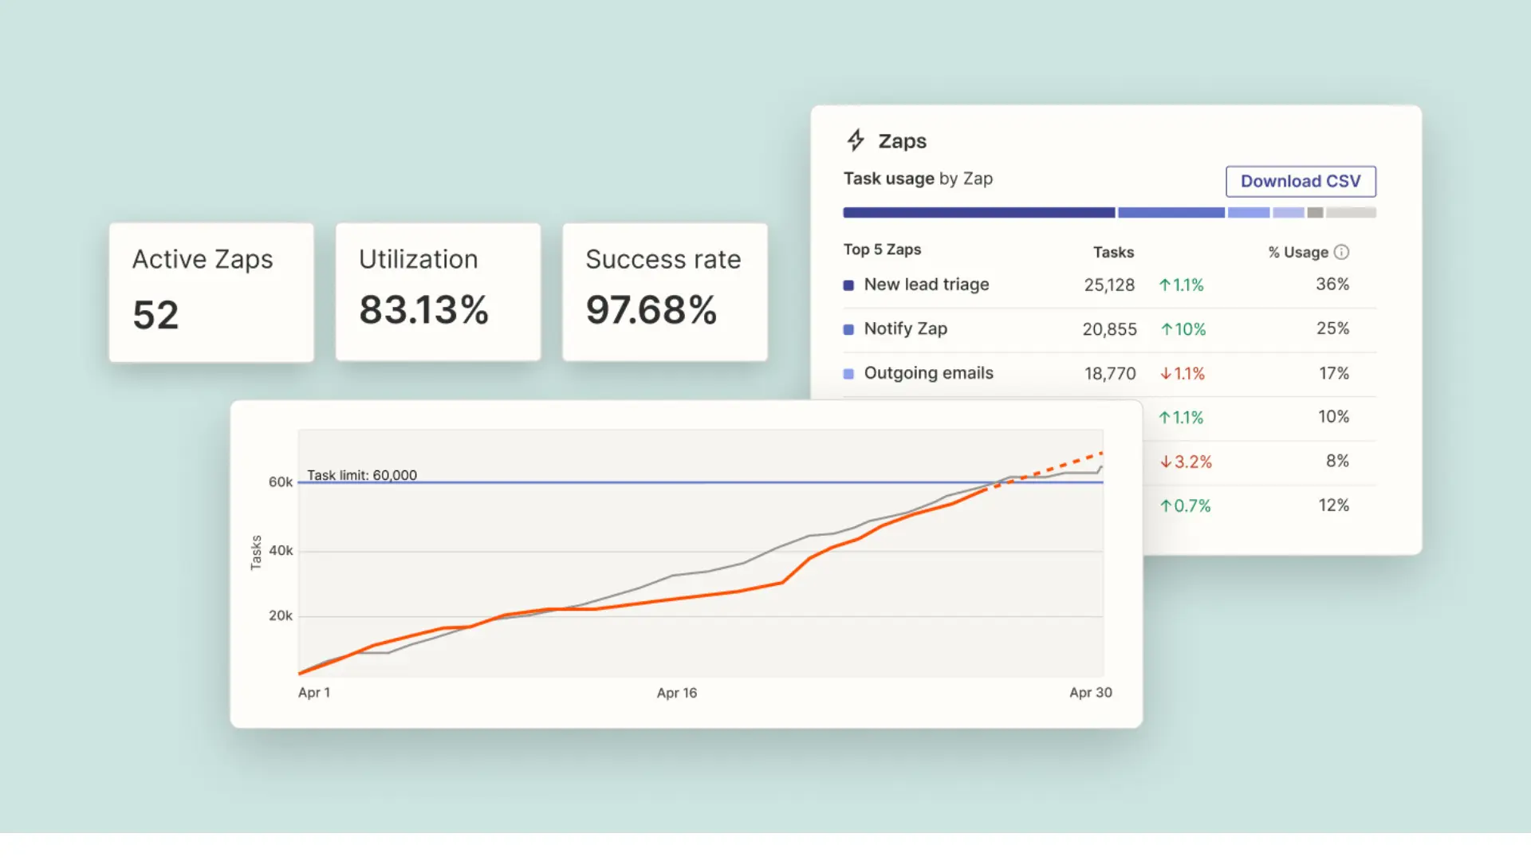Click the 12% usage value

(x=1333, y=505)
